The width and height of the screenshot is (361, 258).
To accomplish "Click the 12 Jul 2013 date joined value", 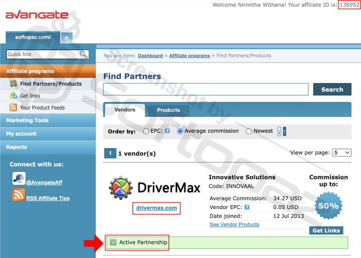I will [288, 216].
